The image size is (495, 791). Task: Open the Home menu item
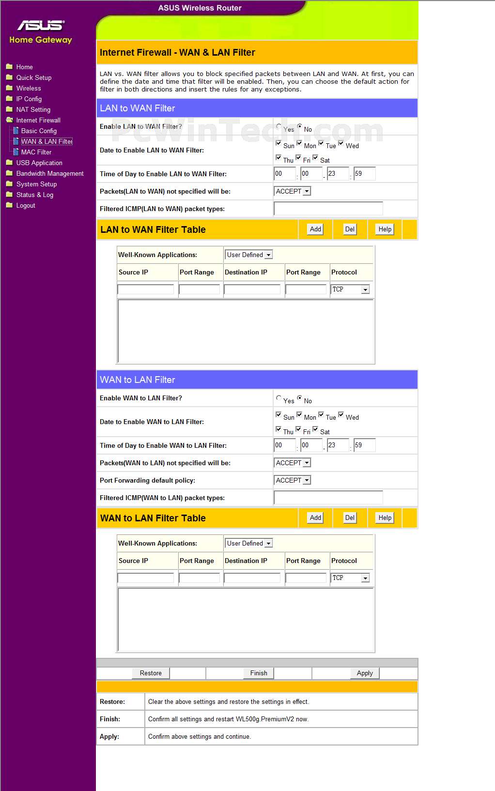point(25,67)
